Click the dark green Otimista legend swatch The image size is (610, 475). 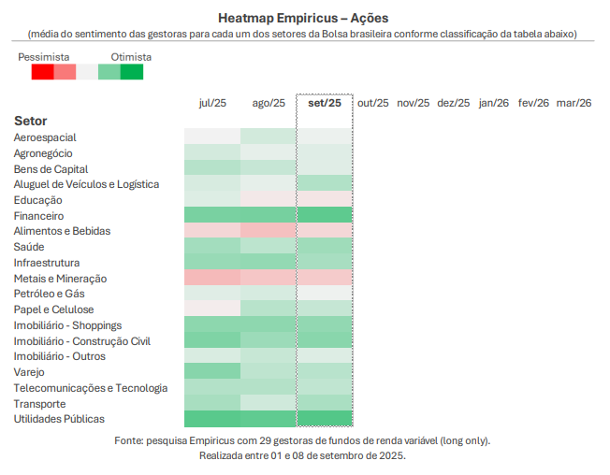click(x=132, y=72)
